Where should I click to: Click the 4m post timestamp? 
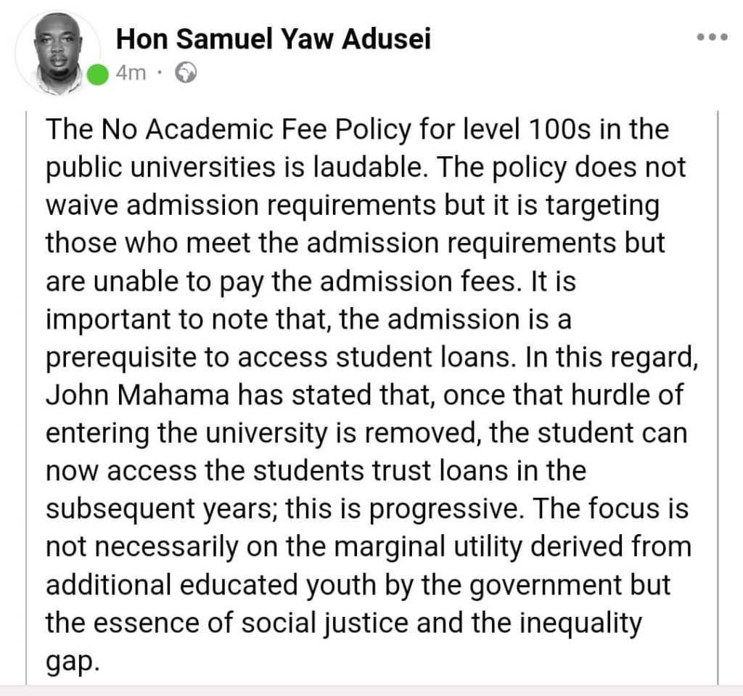[131, 73]
